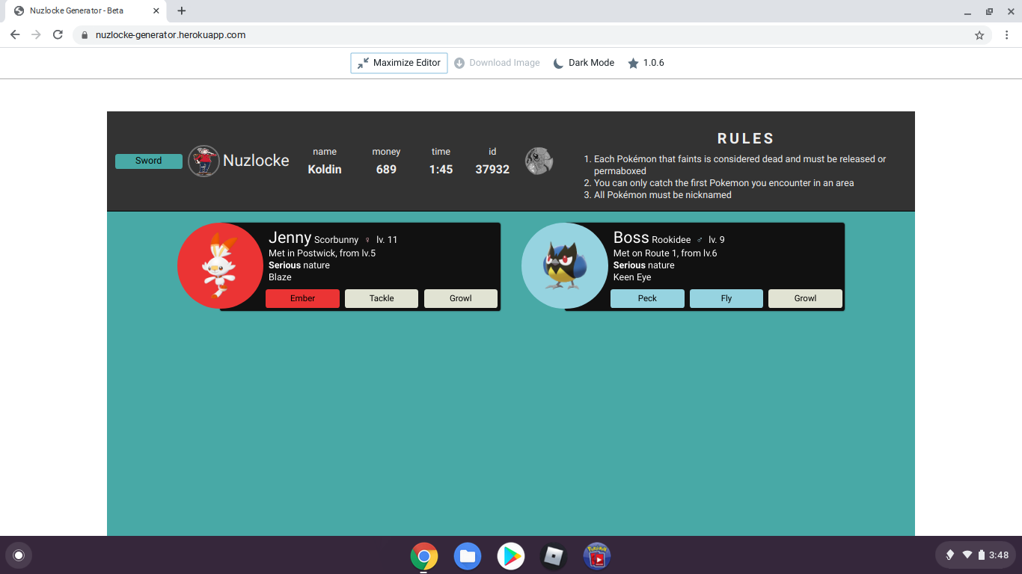Click the trainer avatar icon beside Nuzlocke
Screen dimensions: 1022x574
coord(204,161)
